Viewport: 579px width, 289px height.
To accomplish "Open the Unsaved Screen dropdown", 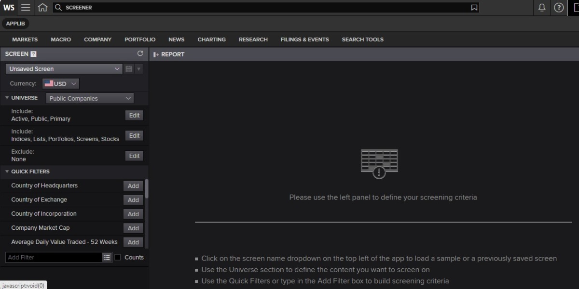I will pos(64,69).
